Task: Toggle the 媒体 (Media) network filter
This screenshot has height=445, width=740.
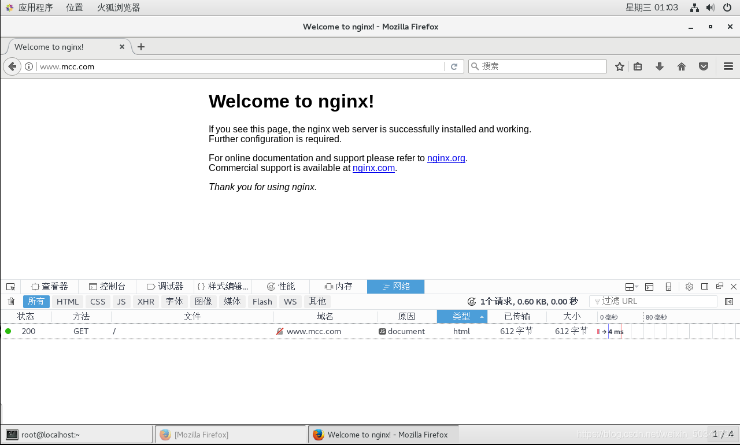Action: click(232, 302)
